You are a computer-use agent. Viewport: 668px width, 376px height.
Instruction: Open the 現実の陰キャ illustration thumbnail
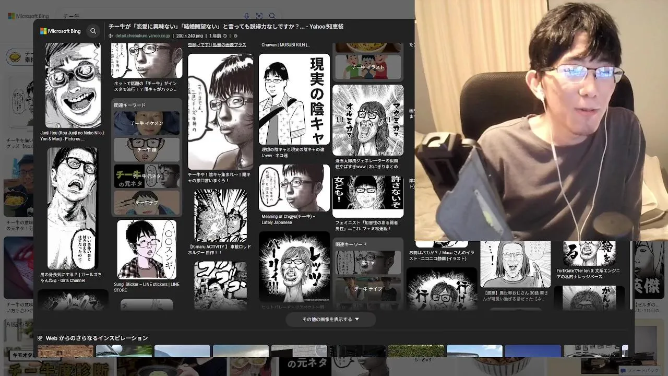tap(294, 99)
